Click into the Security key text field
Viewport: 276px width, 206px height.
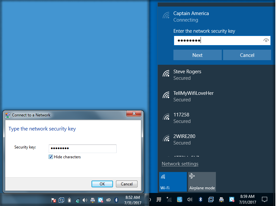82,148
